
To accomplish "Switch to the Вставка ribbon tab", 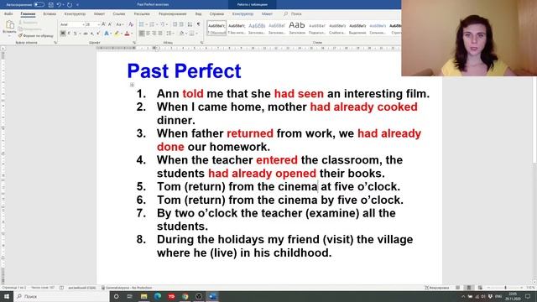I will 50,14.
